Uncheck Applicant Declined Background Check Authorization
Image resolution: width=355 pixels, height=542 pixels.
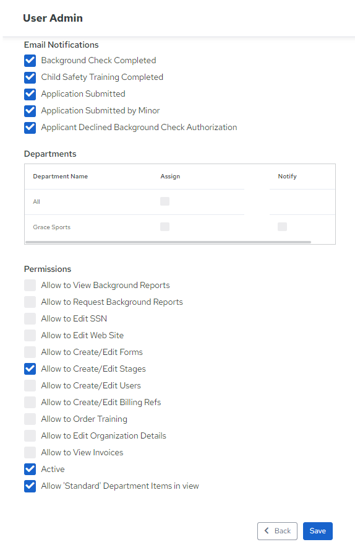pos(30,128)
